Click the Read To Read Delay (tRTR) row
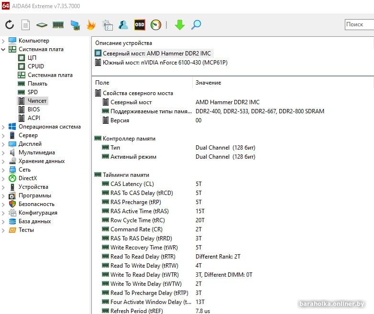 tap(143, 256)
